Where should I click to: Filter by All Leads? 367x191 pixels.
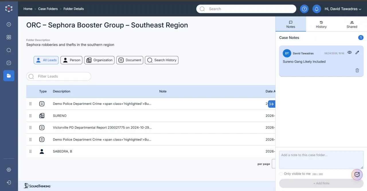tap(46, 60)
